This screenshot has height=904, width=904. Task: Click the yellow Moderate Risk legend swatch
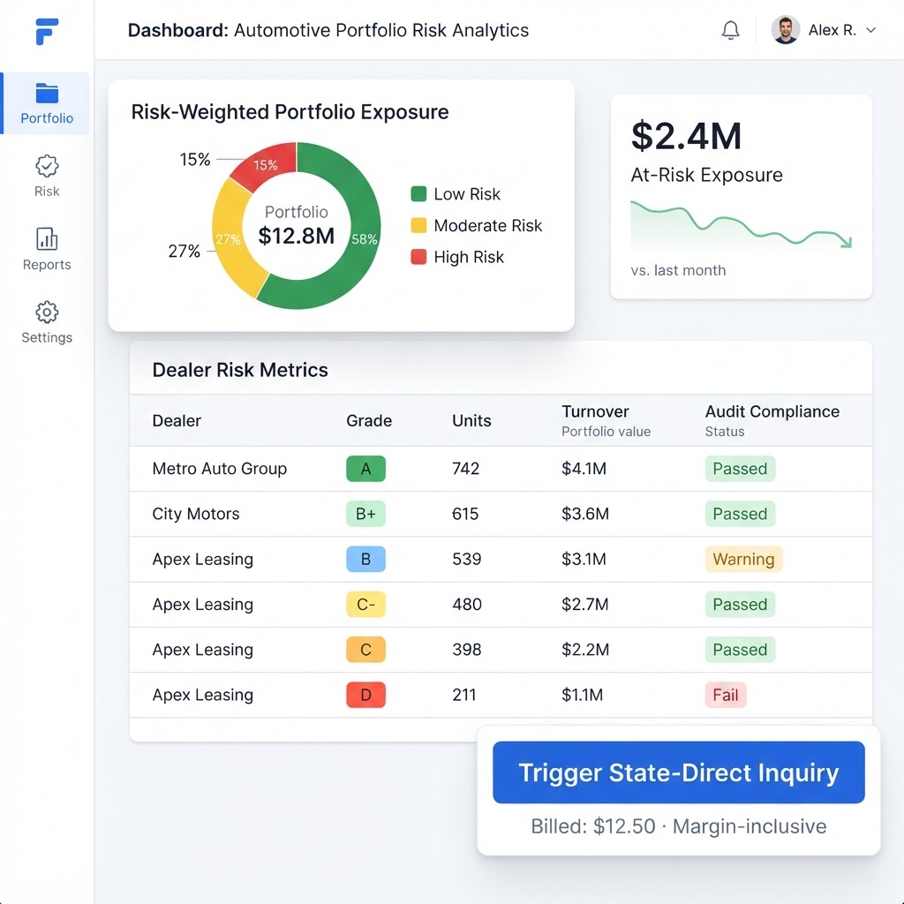click(418, 225)
